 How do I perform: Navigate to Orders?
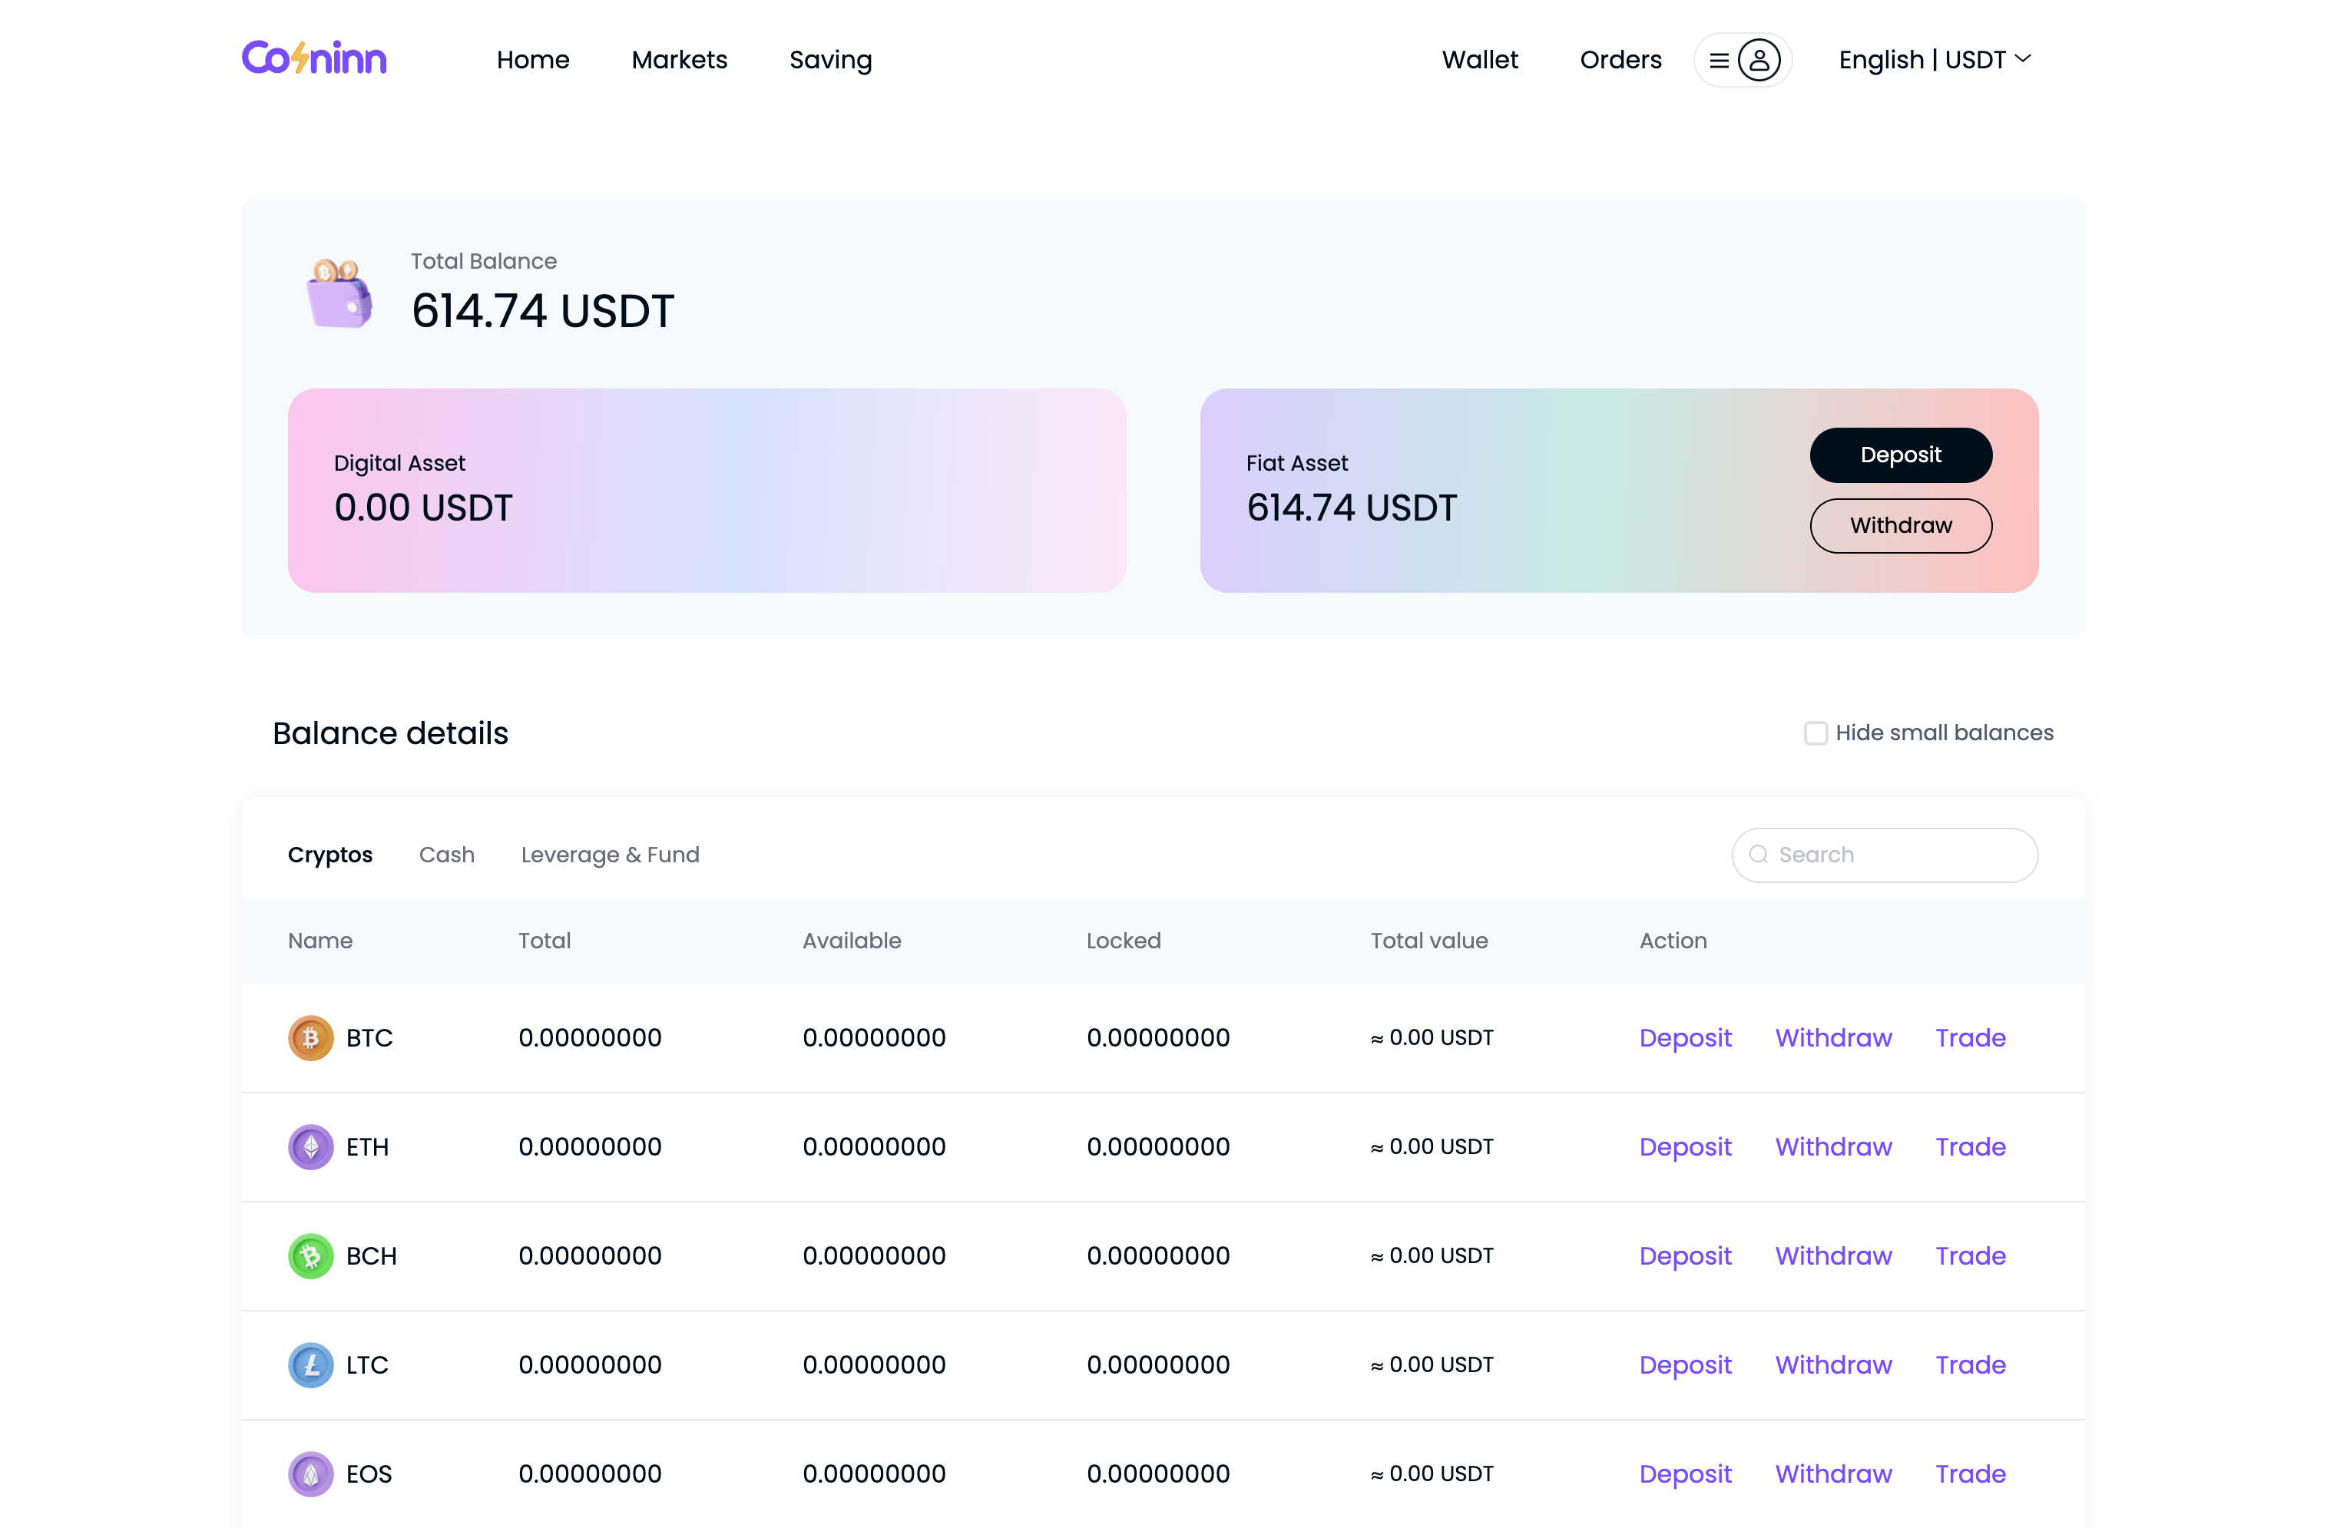pos(1620,60)
